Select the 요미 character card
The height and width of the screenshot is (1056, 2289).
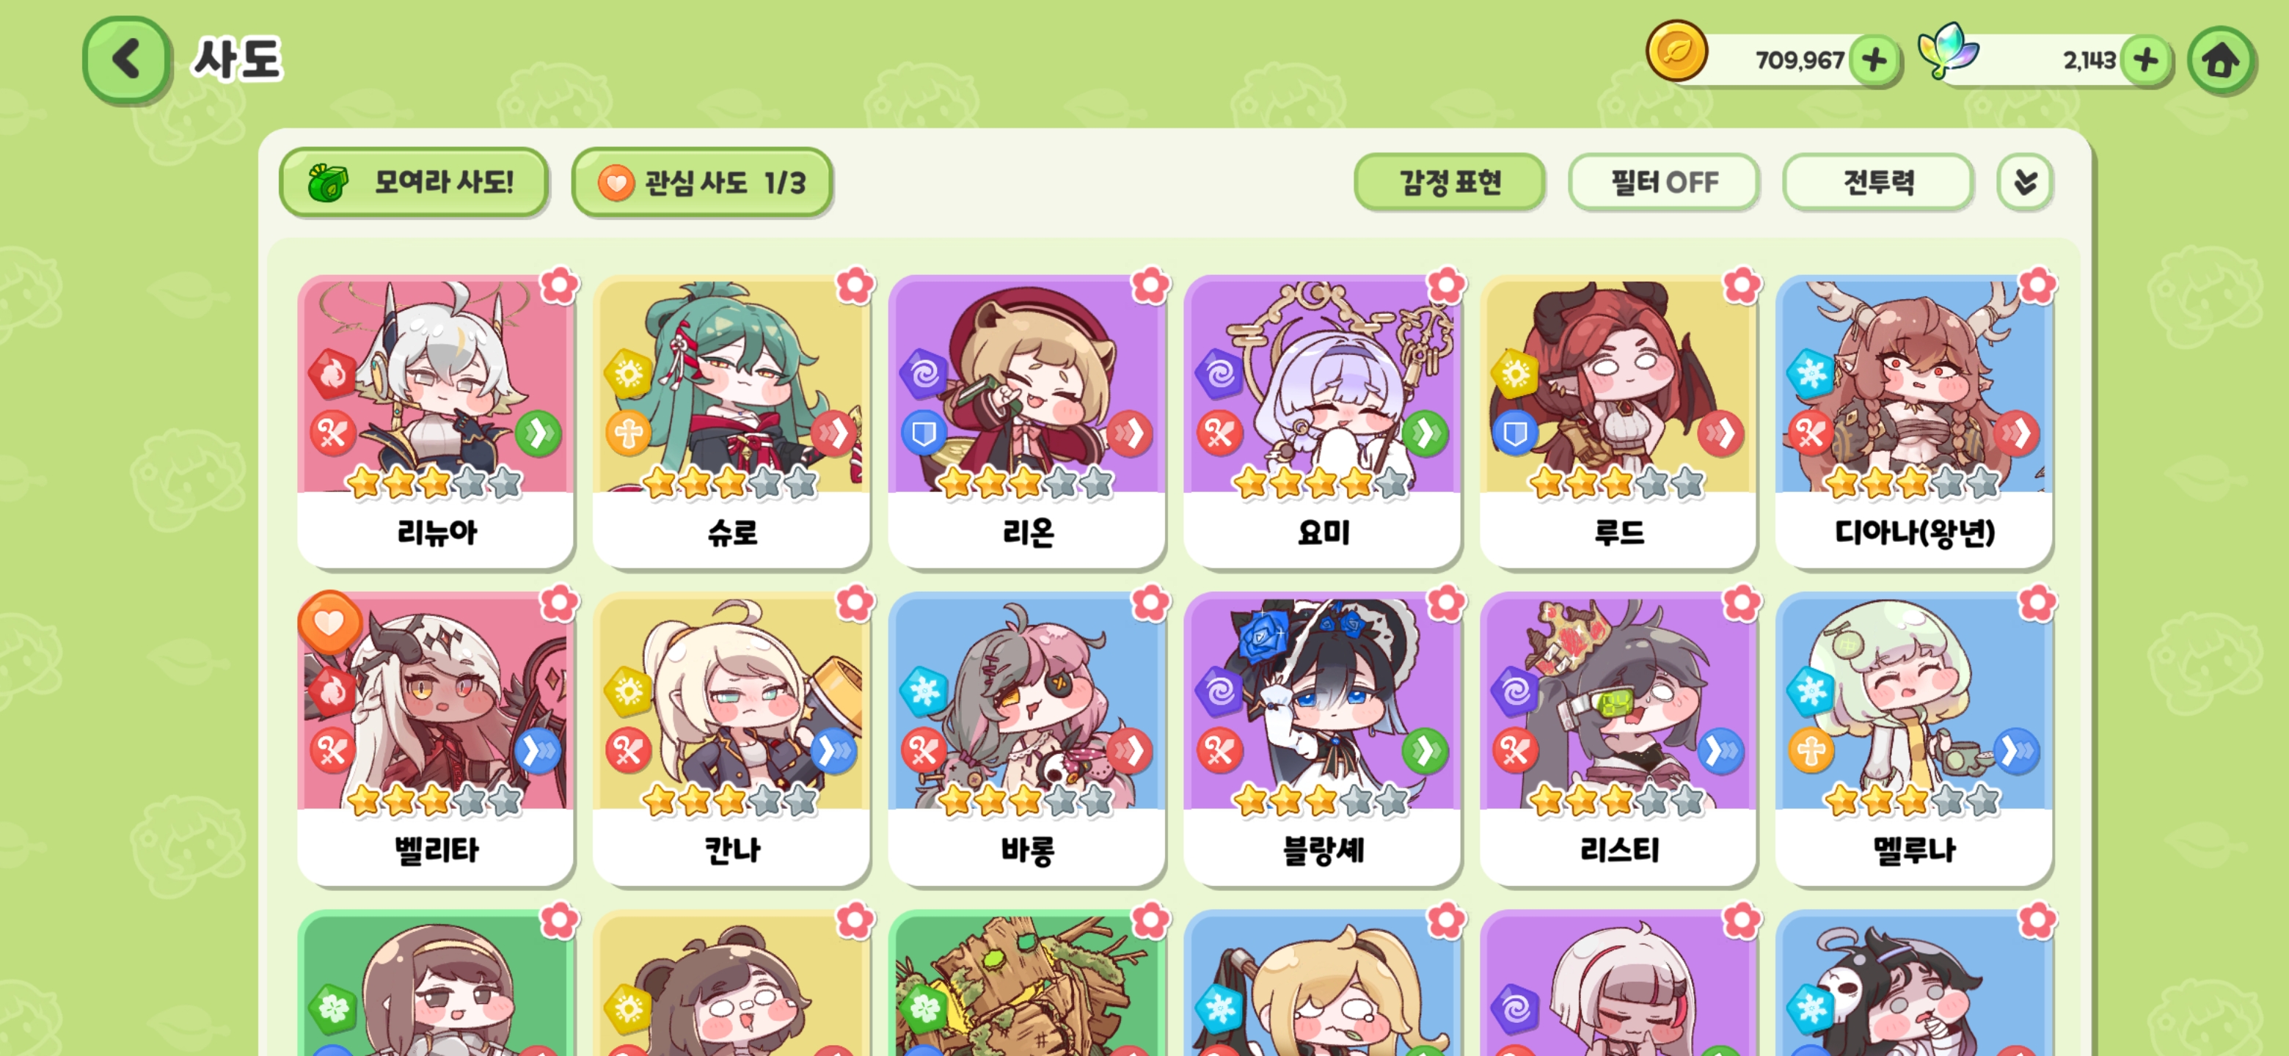coord(1322,421)
